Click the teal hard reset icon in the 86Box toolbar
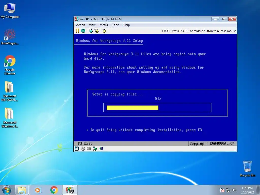The width and height of the screenshot is (260, 195). [x=83, y=31]
